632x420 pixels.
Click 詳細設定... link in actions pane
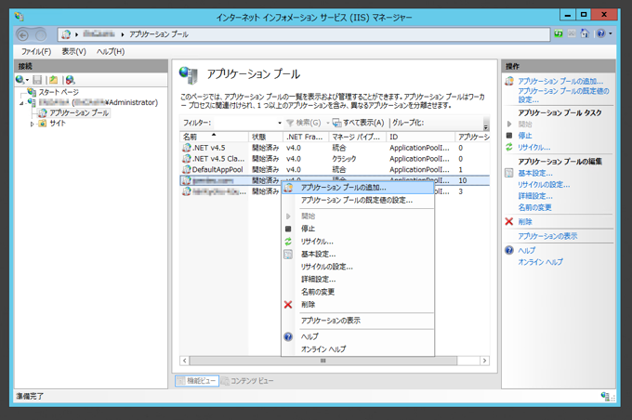point(535,196)
